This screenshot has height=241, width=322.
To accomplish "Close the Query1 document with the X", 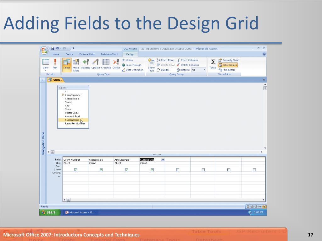I will 264,80.
